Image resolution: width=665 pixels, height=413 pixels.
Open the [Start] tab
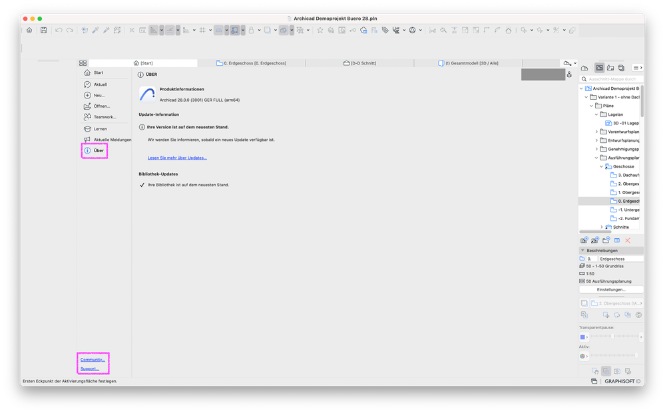click(143, 63)
